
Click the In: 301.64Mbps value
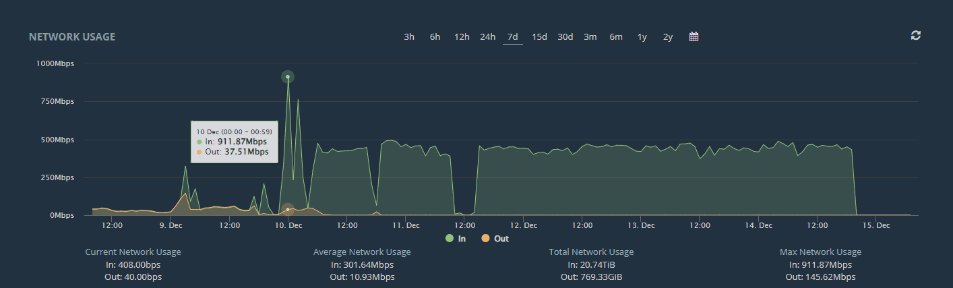tap(362, 265)
